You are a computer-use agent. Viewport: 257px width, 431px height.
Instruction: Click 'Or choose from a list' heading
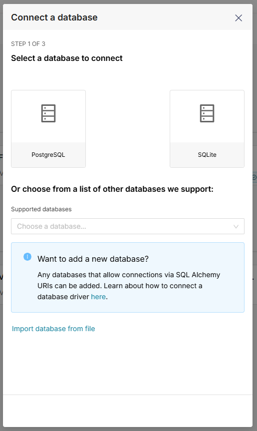[112, 189]
